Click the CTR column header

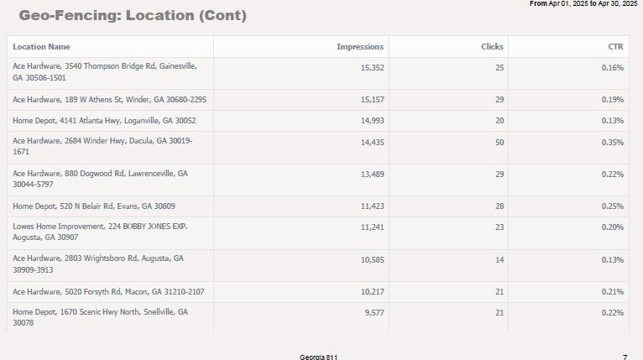point(615,47)
